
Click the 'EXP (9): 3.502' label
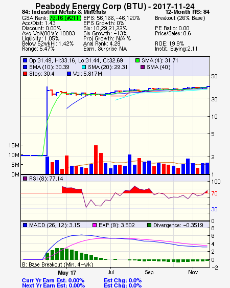pyautogui.click(x=117, y=225)
